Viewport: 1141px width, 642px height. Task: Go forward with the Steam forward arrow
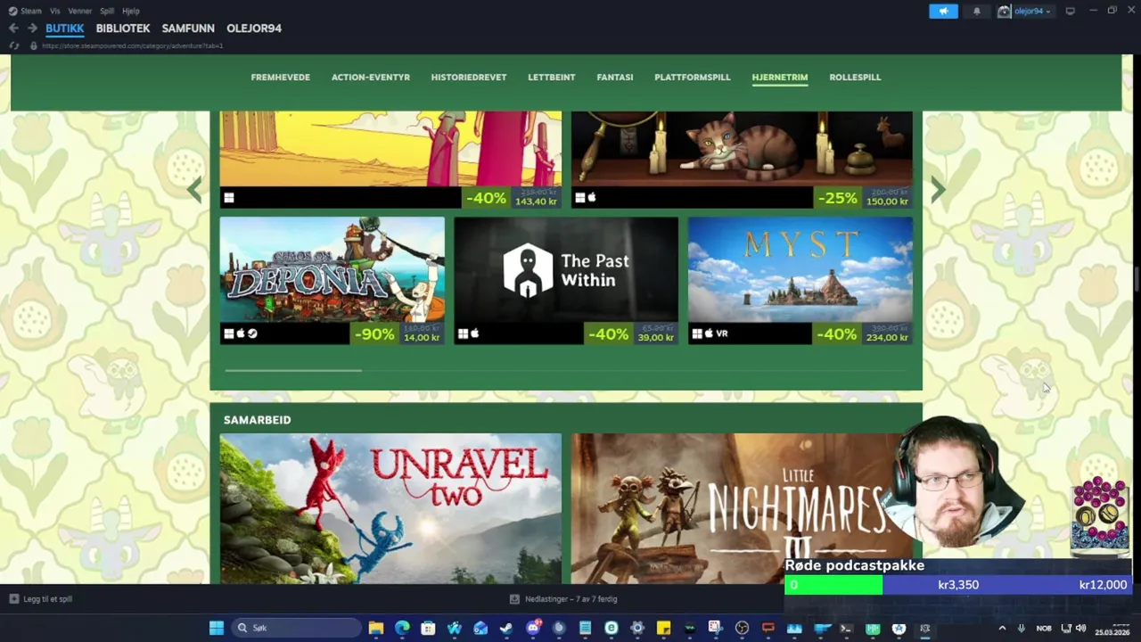pos(32,29)
